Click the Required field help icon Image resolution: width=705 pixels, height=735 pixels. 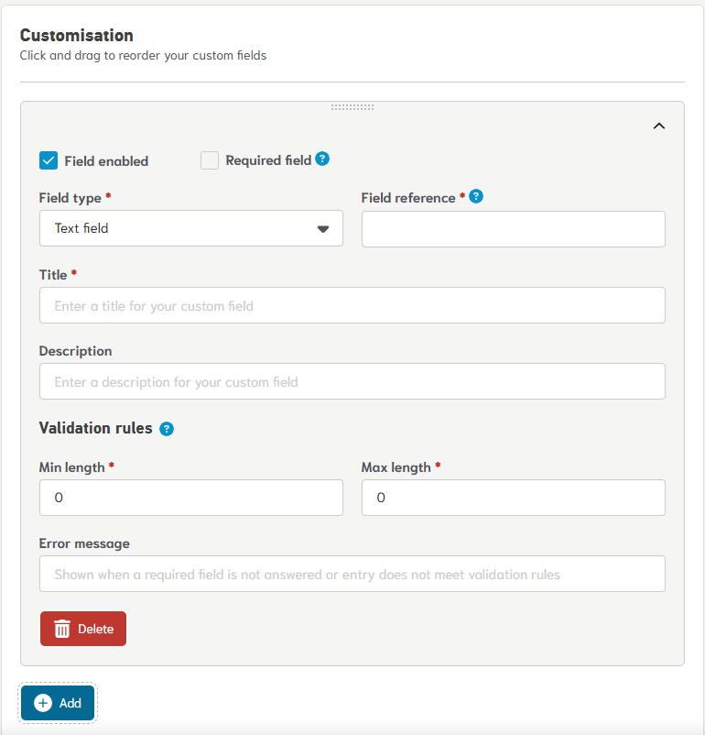[322, 159]
